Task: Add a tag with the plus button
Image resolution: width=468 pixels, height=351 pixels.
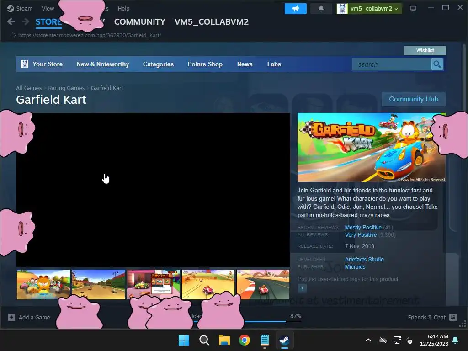Action: pos(302,288)
